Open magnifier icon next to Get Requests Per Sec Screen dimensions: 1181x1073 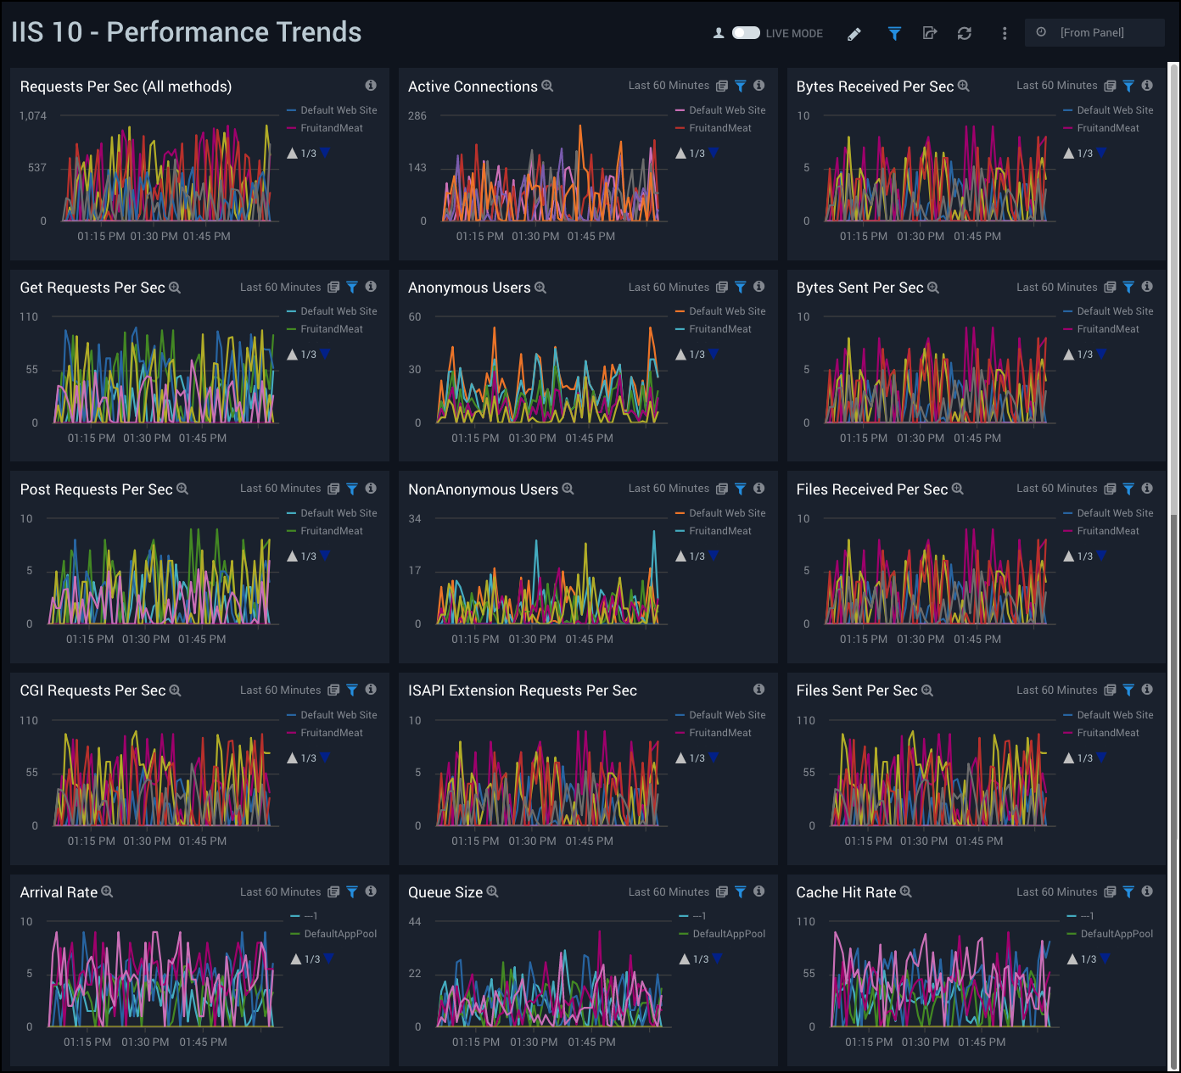pos(175,288)
